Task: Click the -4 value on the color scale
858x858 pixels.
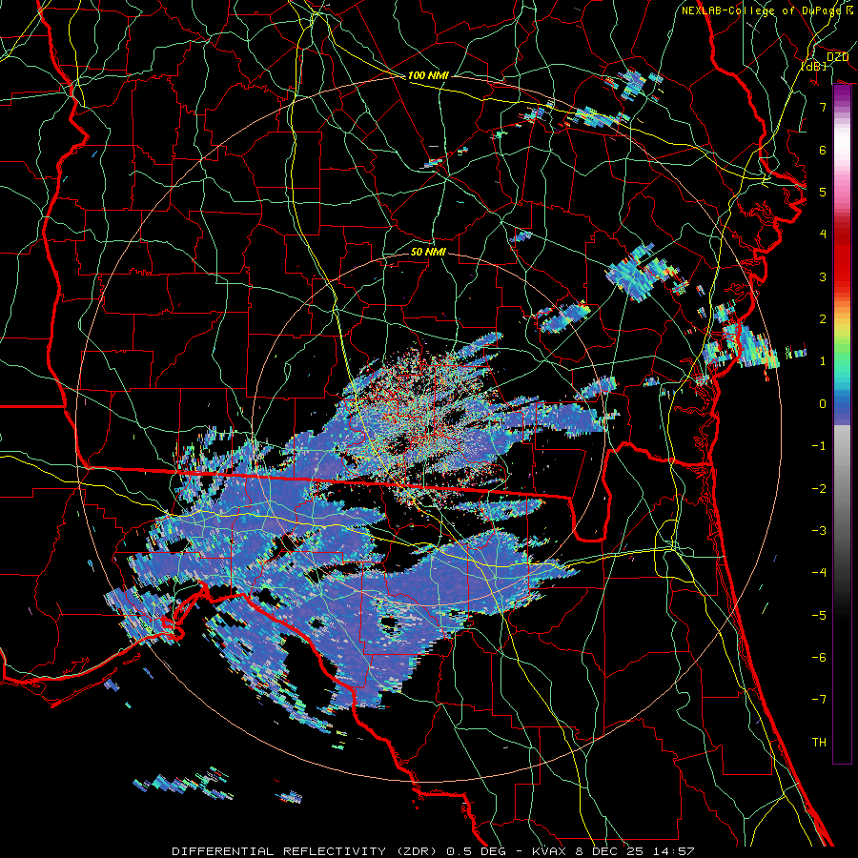Action: point(819,573)
